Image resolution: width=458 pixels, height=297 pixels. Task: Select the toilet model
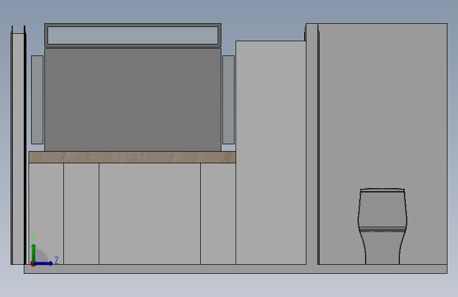point(382,226)
